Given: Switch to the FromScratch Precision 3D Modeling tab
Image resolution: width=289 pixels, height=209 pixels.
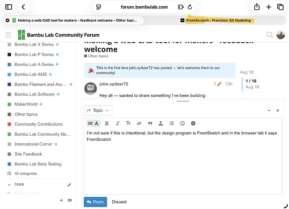Looking at the screenshot, I should coord(216,20).
